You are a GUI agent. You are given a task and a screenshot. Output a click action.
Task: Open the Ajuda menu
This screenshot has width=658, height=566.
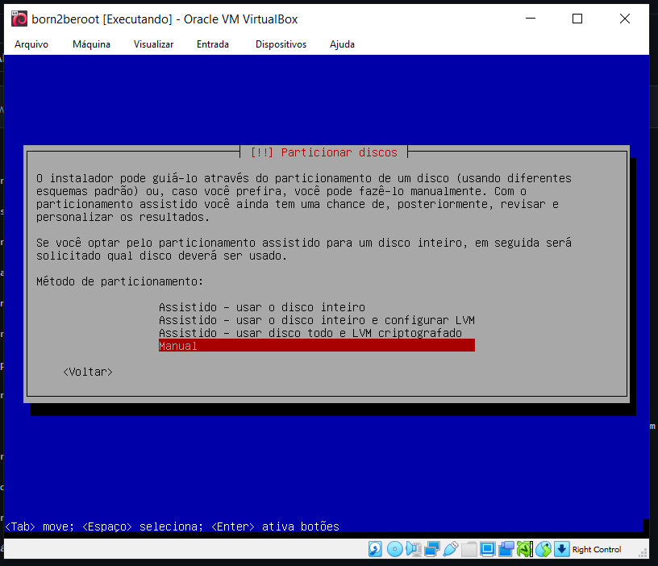pos(342,44)
